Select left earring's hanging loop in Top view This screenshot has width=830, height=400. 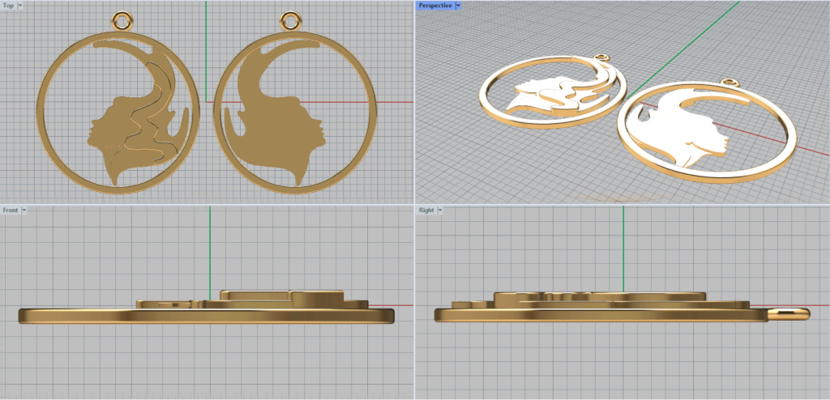click(121, 19)
